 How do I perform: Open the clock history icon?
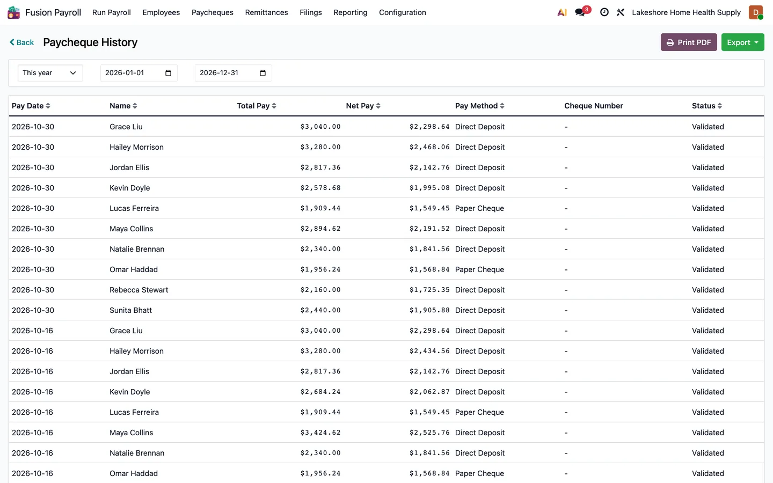click(x=604, y=12)
